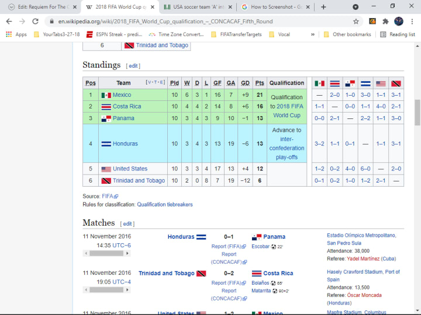Screen dimensions: 421x315
Task: Open inter-confederation play-offs link
Action: (x=287, y=148)
